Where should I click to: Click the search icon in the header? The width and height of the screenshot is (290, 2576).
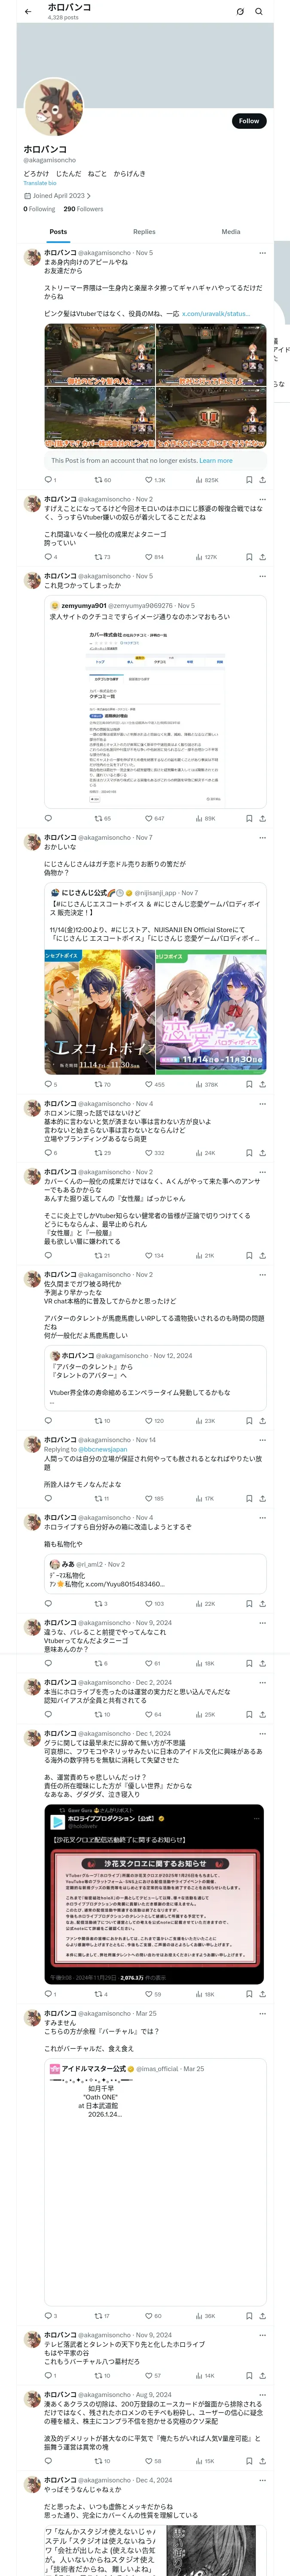[259, 11]
